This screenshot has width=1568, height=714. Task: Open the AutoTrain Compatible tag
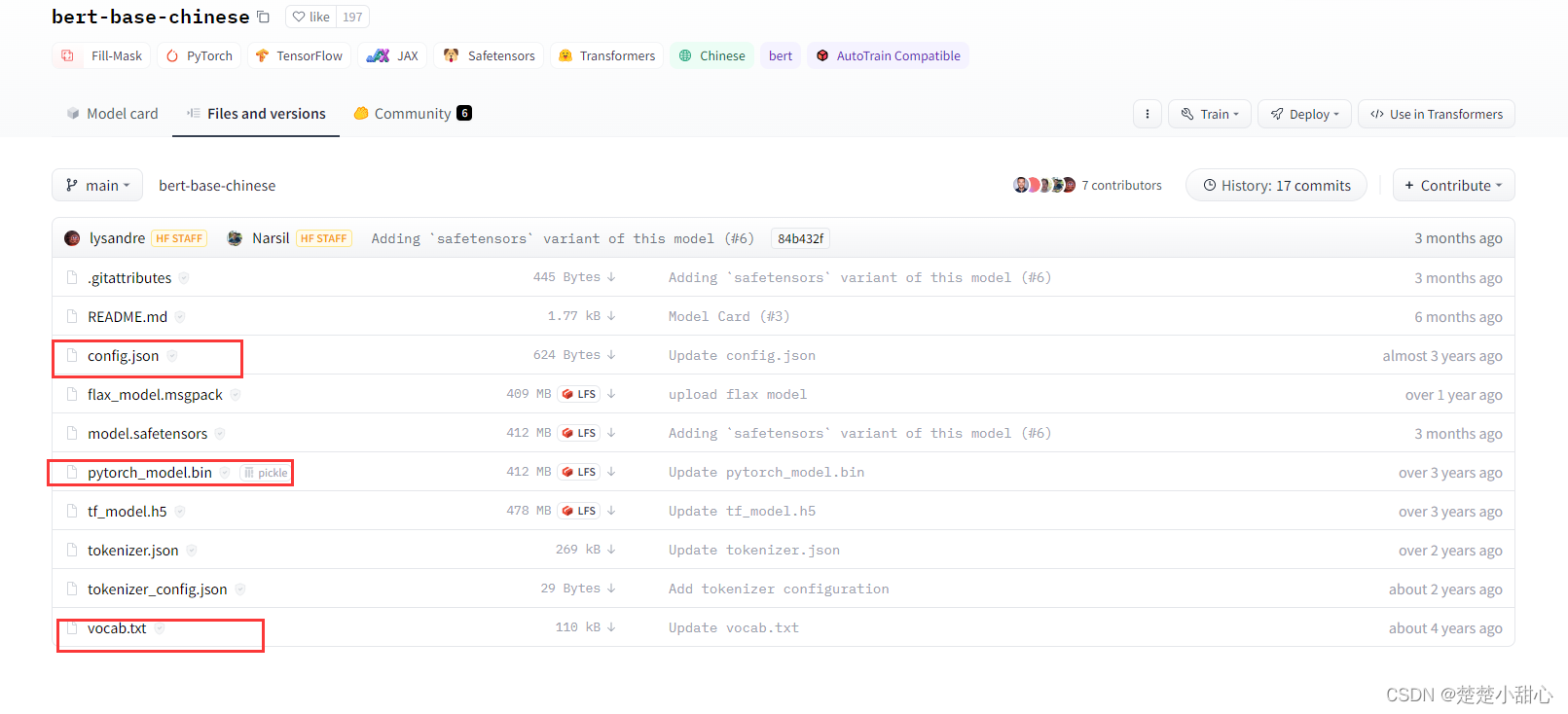click(x=888, y=55)
